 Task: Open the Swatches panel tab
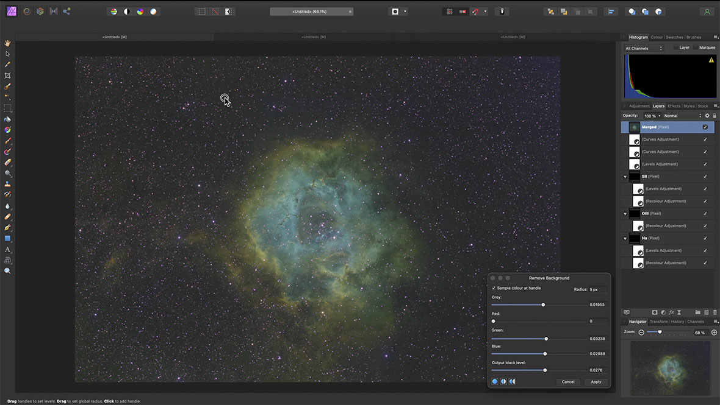pyautogui.click(x=674, y=37)
